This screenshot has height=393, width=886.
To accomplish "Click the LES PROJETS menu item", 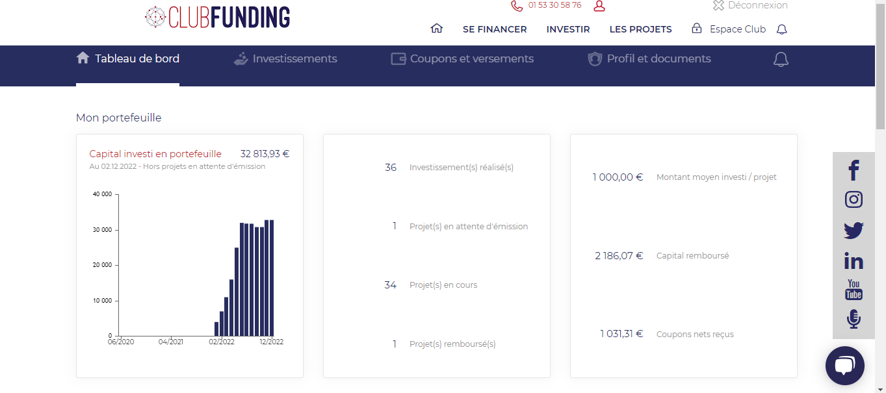I will 640,29.
